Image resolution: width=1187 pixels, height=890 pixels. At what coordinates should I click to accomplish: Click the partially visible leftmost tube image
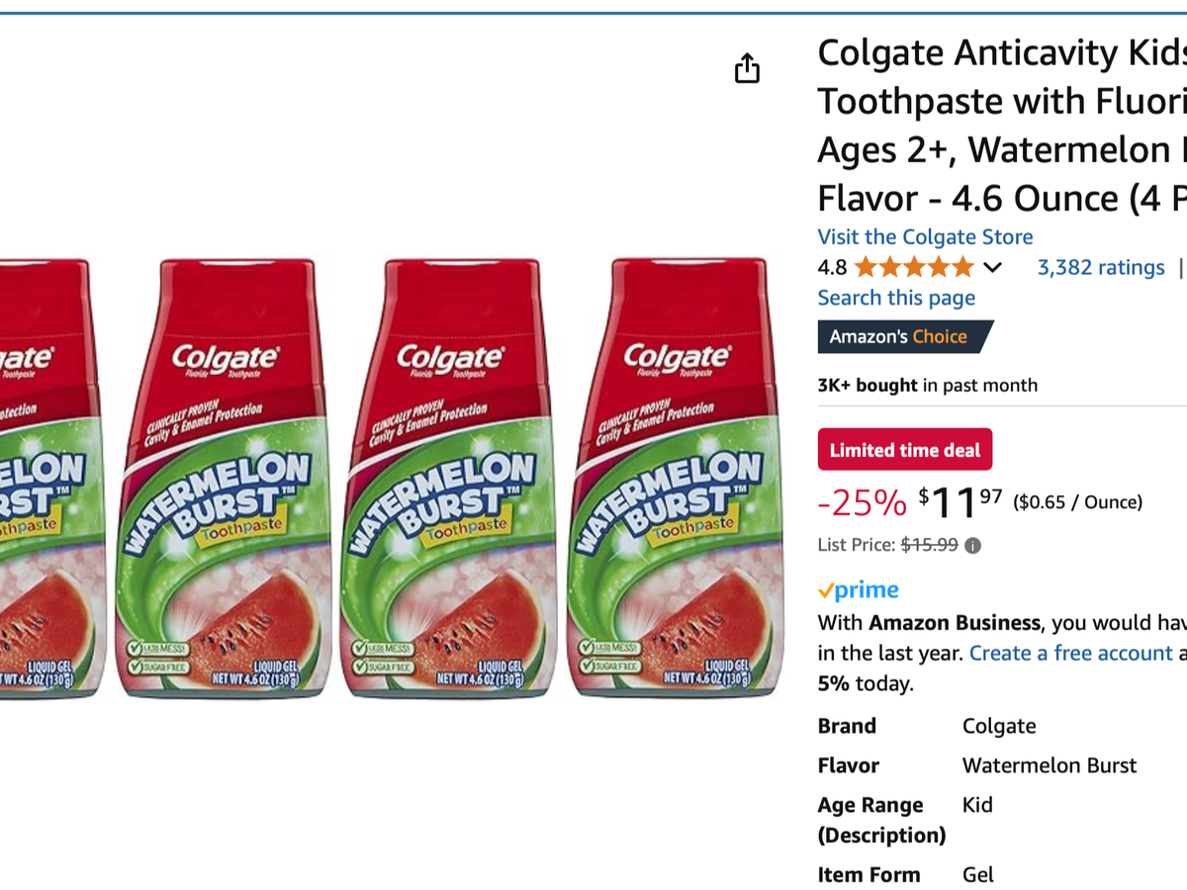(x=46, y=479)
